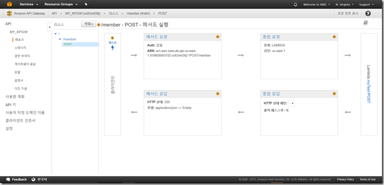Open the Resource Groups menu
Viewport: 384px width, 185px height.
(61, 5)
